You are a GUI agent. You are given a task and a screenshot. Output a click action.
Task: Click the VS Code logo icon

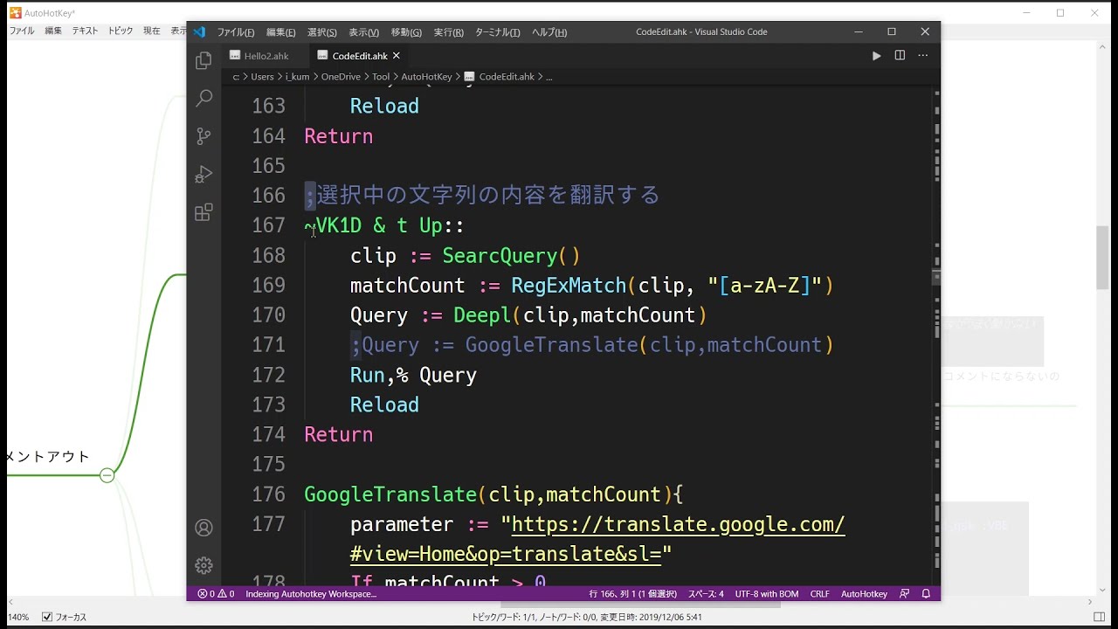click(199, 32)
